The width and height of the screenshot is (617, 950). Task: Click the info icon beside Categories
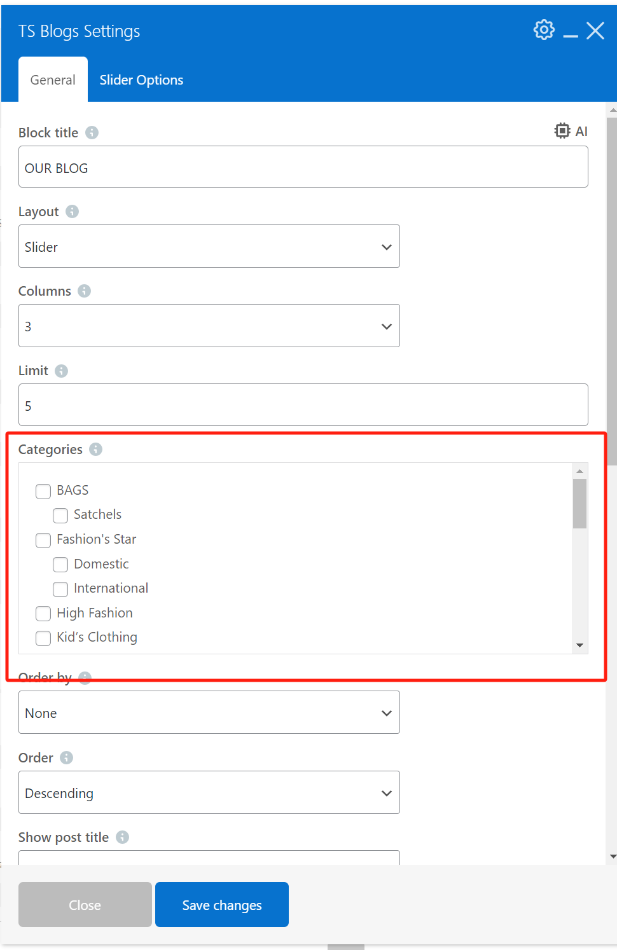coord(95,449)
